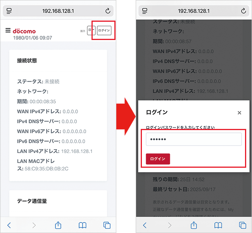Tap page settings icon in right address bar
Image resolution: width=252 pixels, height=233 pixels.
(145, 11)
